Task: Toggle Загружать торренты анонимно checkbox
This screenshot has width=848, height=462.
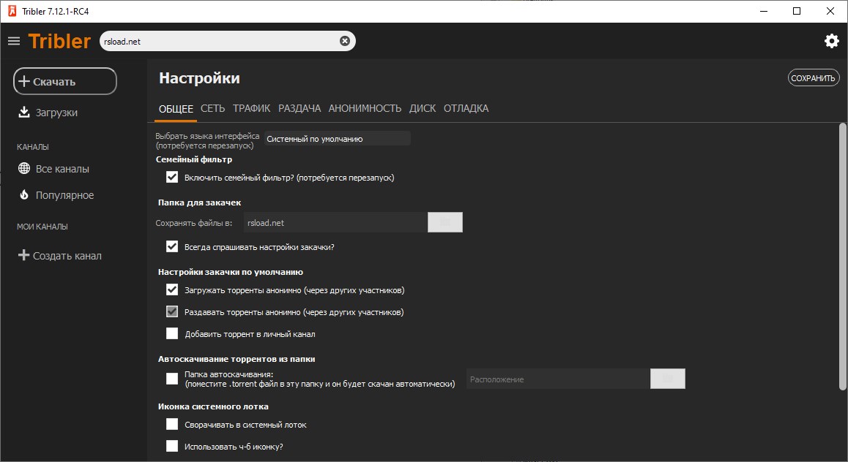Action: coord(172,289)
